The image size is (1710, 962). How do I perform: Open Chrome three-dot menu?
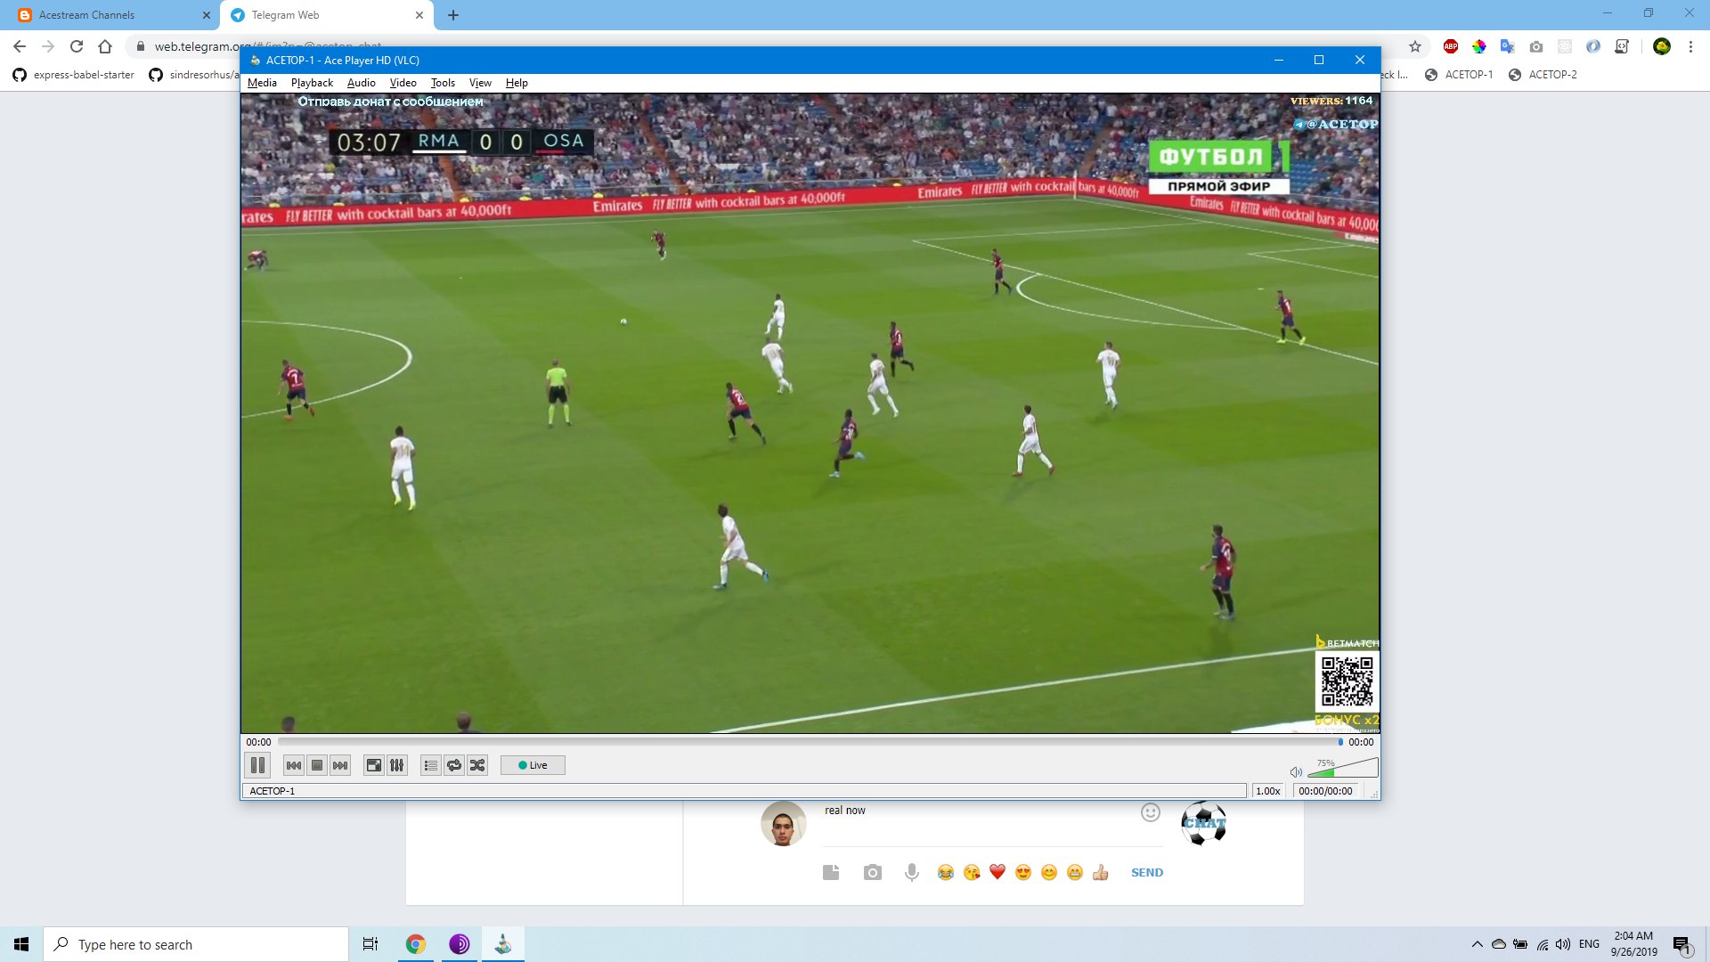click(x=1690, y=46)
